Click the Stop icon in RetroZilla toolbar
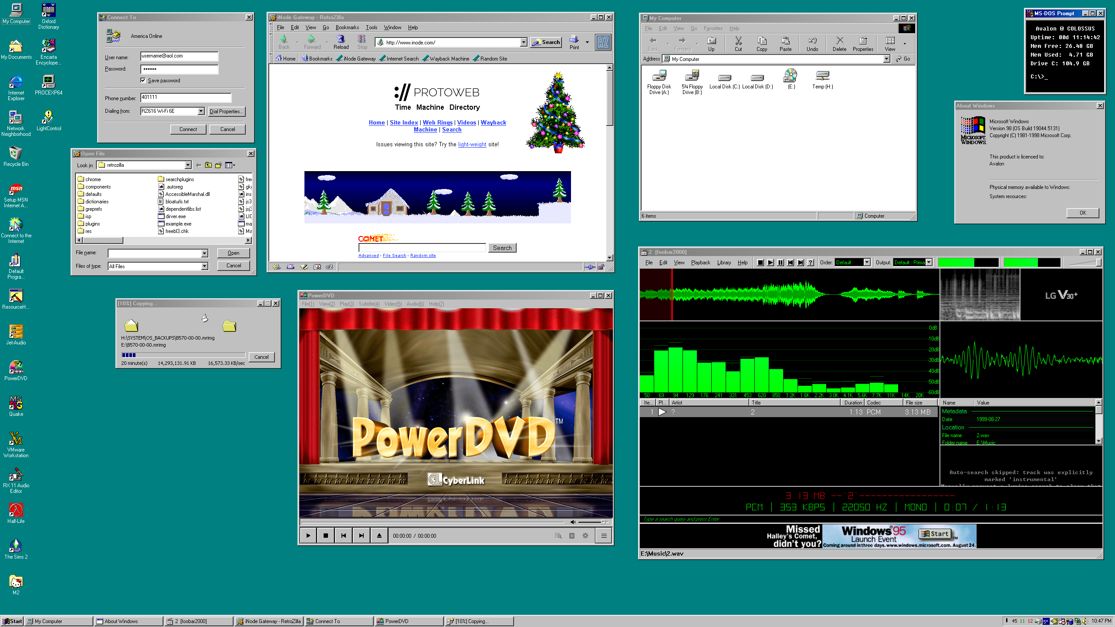 362,42
